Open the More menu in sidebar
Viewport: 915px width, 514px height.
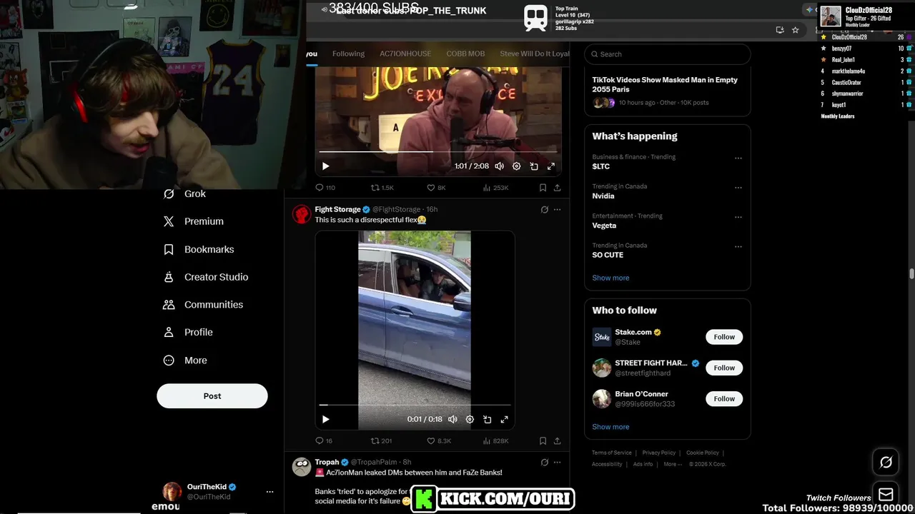tap(184, 361)
